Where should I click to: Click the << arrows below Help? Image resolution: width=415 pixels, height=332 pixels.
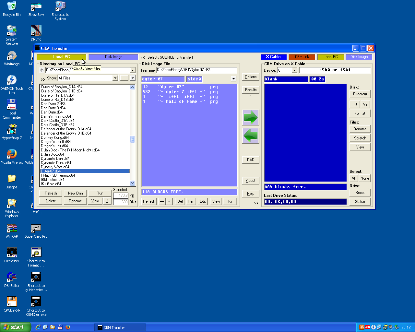tap(256, 203)
